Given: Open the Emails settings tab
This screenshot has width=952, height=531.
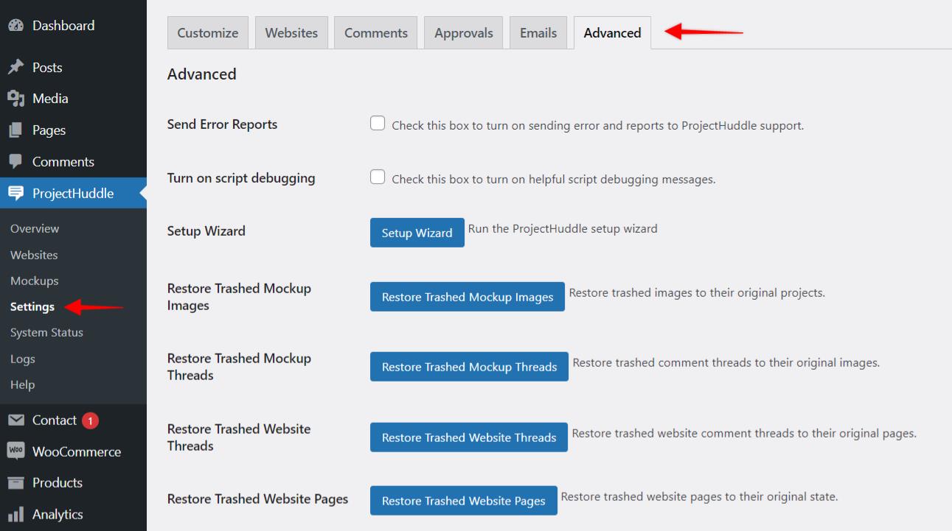Looking at the screenshot, I should pos(538,33).
